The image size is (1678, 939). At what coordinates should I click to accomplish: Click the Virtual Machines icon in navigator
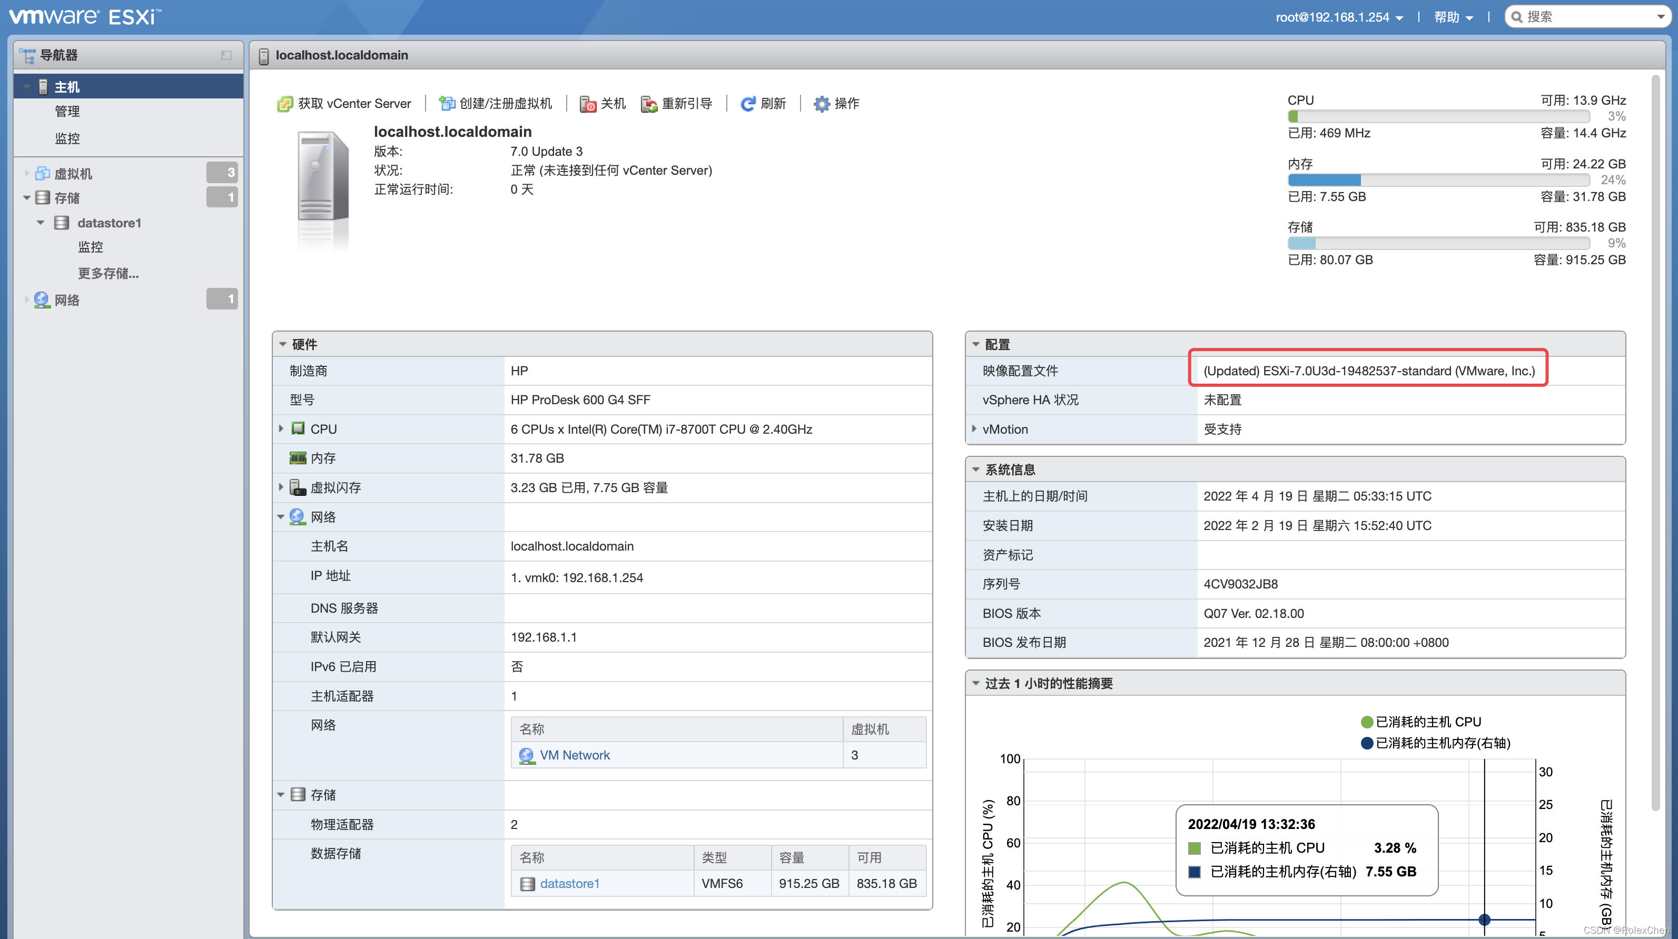point(43,173)
